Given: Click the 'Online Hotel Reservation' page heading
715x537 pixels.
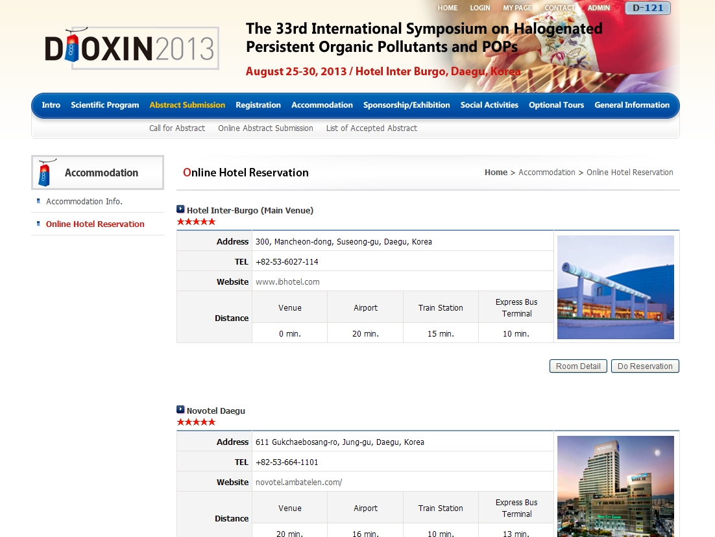Looking at the screenshot, I should coord(246,173).
